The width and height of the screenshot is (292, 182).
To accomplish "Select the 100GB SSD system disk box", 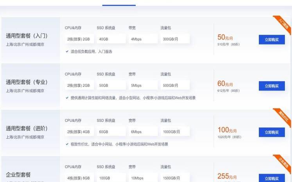I will [x=111, y=178].
